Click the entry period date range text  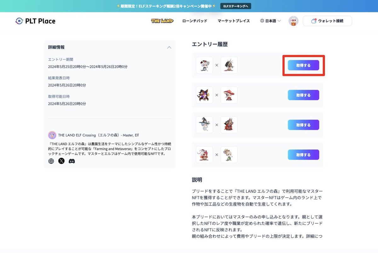[88, 67]
